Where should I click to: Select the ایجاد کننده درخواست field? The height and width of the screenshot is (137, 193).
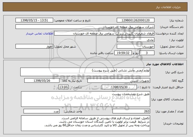click(104, 33)
